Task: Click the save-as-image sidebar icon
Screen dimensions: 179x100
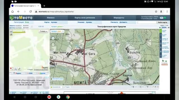Action: pyautogui.click(x=161, y=47)
